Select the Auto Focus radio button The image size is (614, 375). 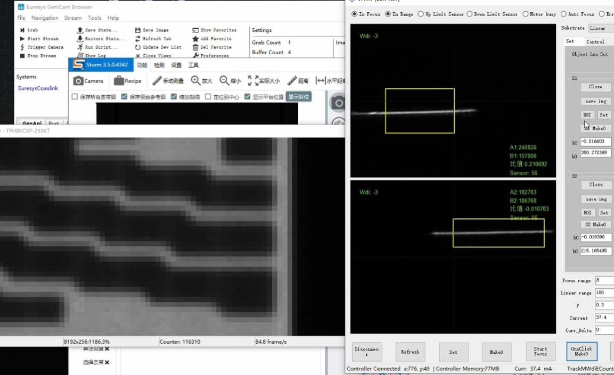pyautogui.click(x=563, y=14)
